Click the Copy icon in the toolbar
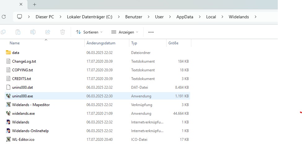Image resolution: width=302 pixels, height=156 pixels. tap(3, 32)
